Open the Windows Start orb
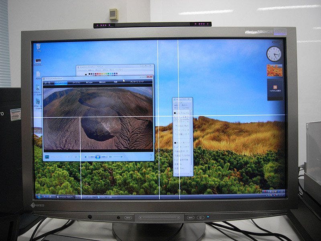The width and height of the screenshot is (321, 241). tap(39, 196)
